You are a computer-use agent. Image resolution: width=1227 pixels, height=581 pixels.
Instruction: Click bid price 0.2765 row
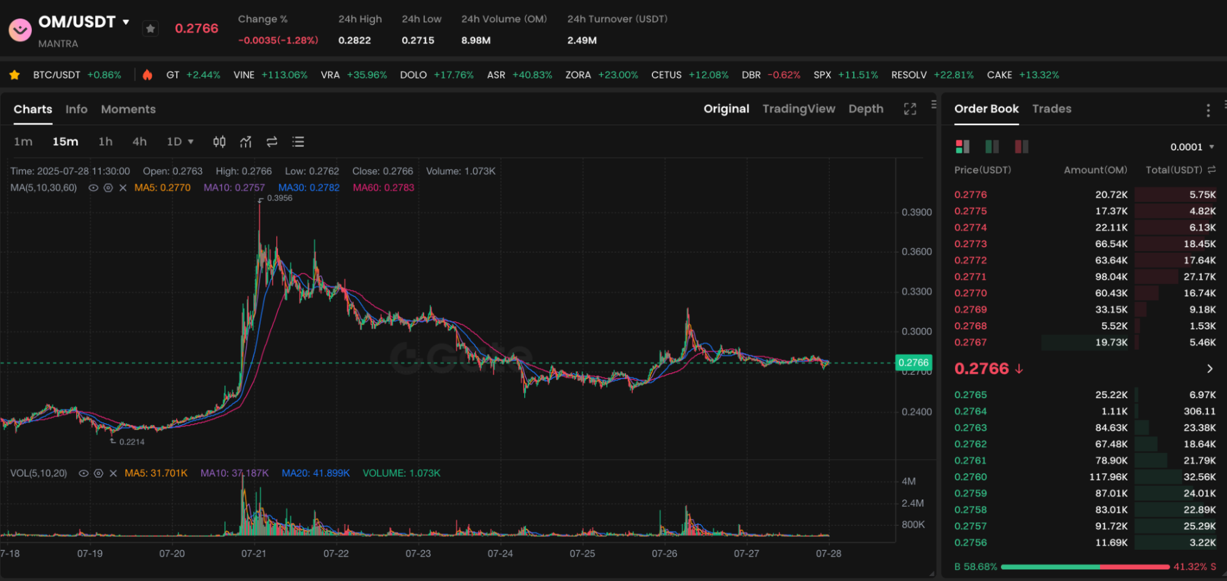(1085, 395)
